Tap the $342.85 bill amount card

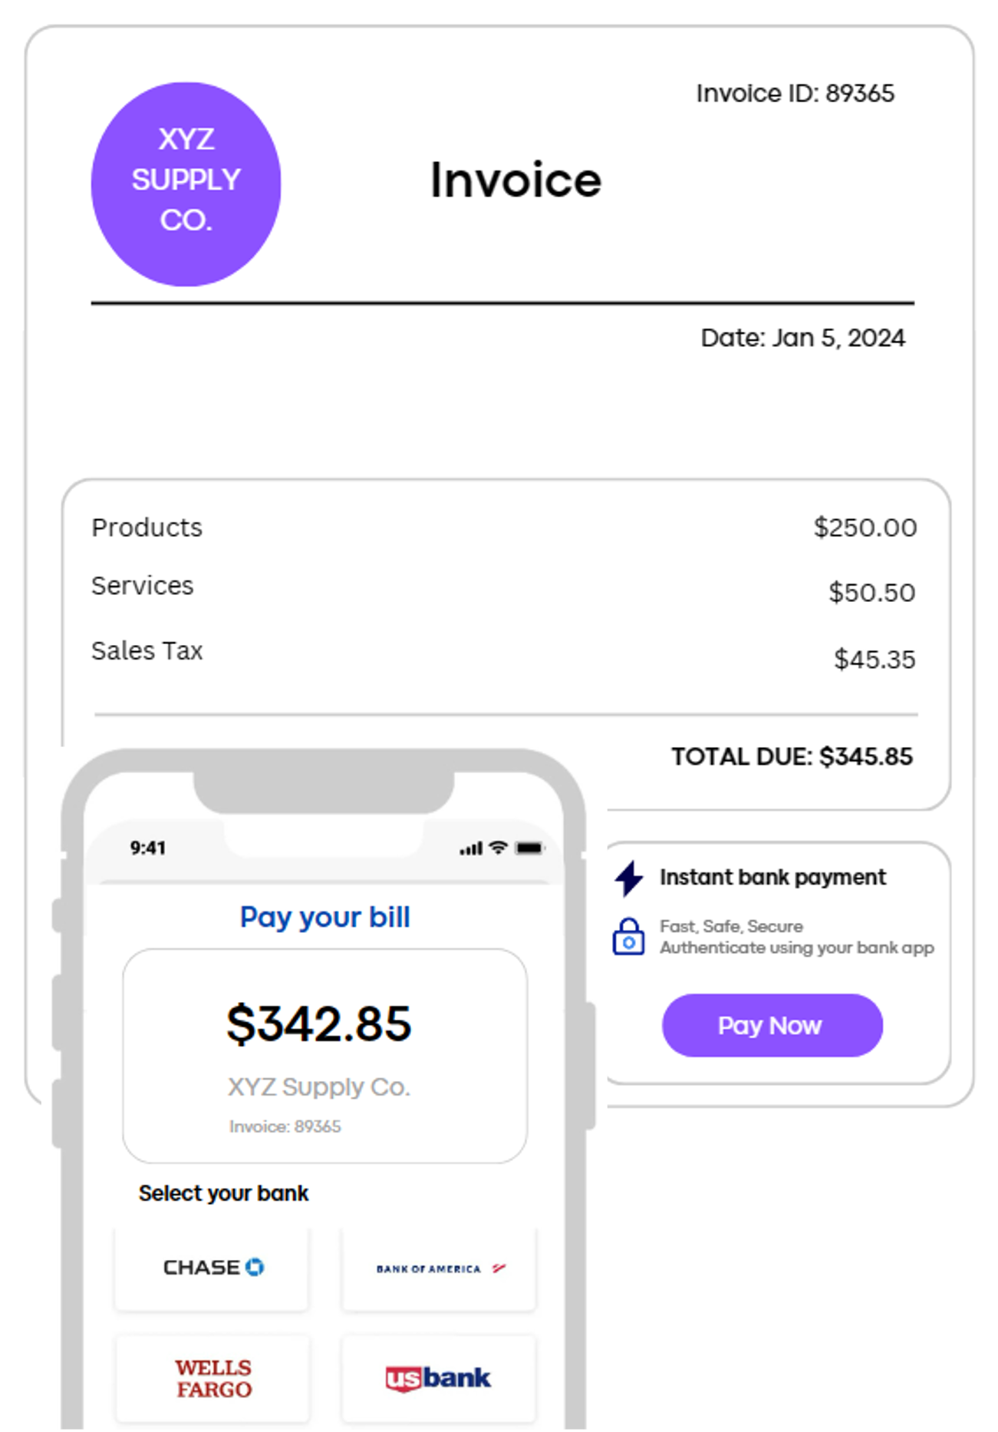point(324,1055)
